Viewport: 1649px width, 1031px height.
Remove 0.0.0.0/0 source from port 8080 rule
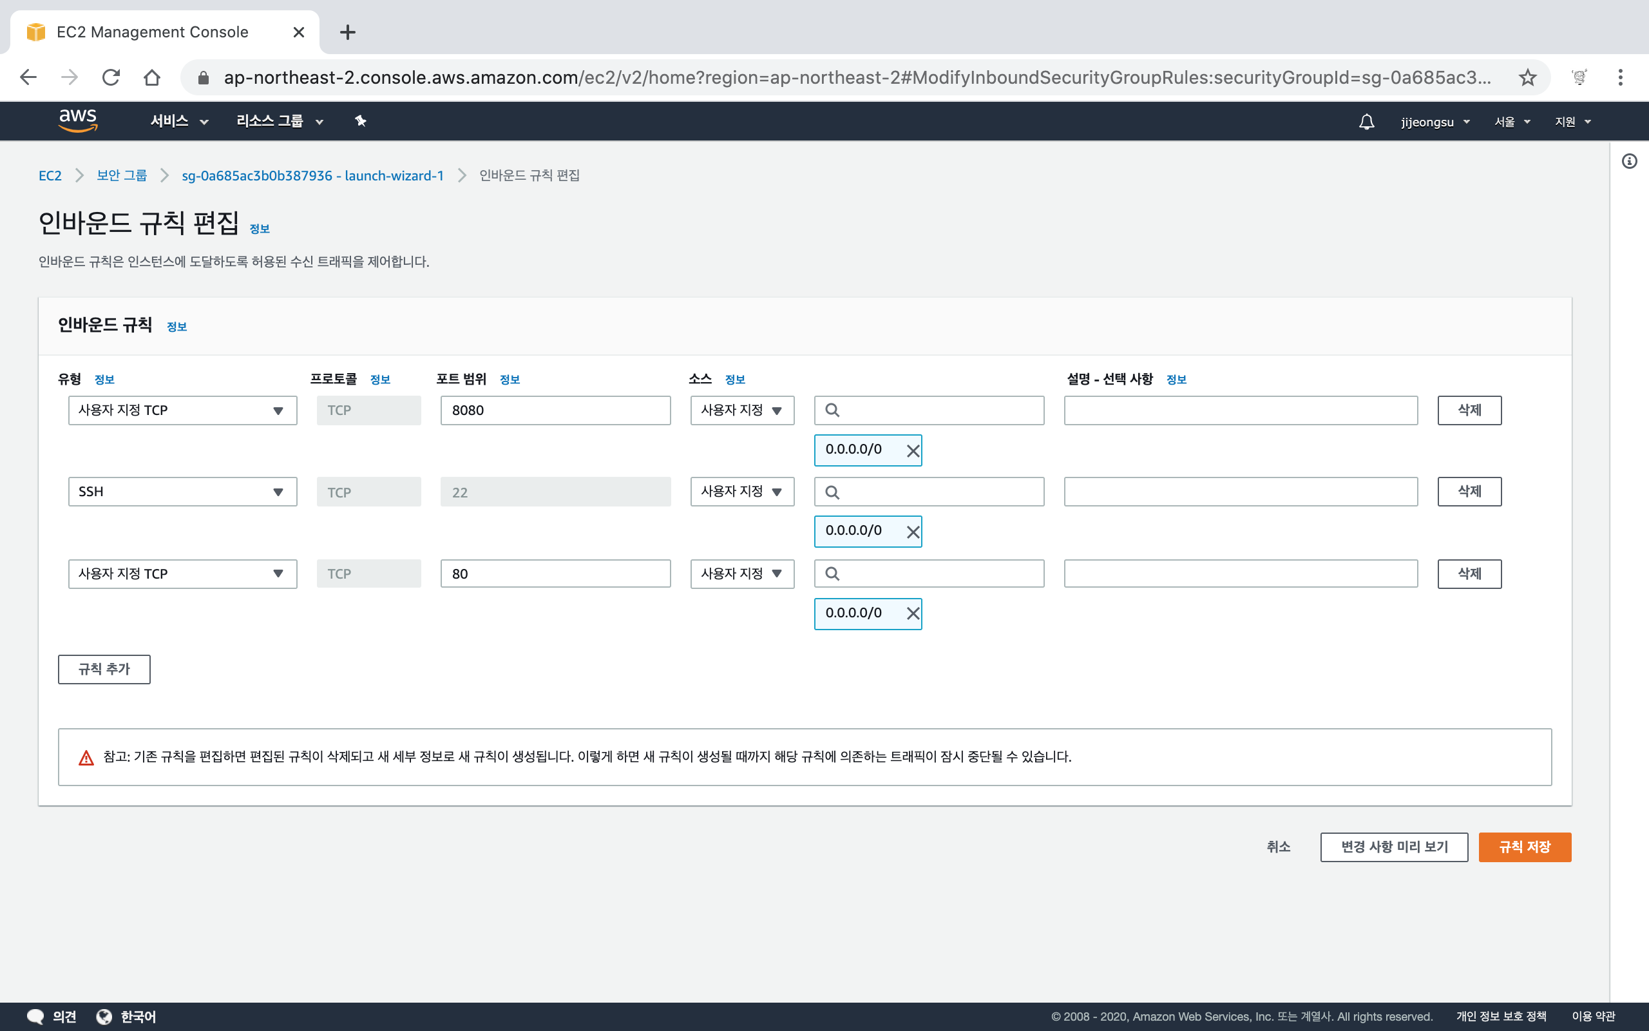tap(913, 450)
